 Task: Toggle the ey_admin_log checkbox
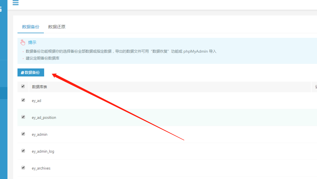pos(23,151)
